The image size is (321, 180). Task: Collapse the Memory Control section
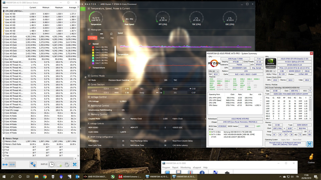coord(89,114)
